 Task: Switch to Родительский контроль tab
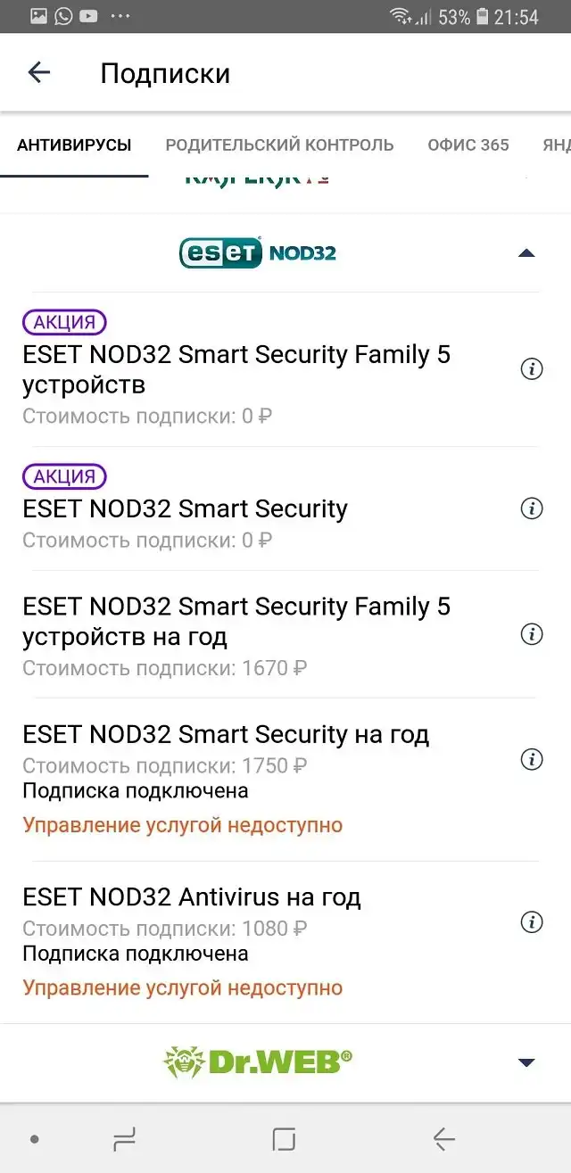[x=279, y=145]
